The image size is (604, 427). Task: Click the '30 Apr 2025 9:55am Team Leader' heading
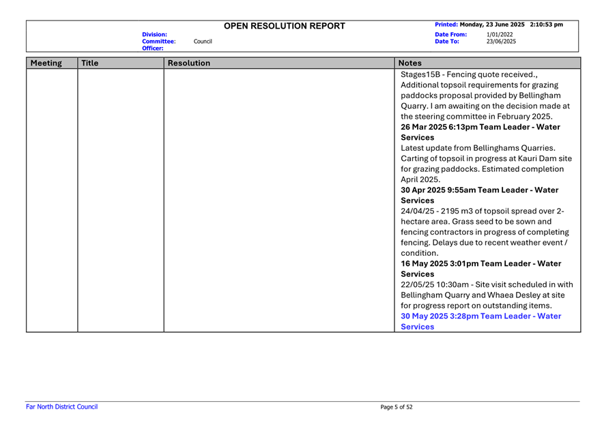480,195
